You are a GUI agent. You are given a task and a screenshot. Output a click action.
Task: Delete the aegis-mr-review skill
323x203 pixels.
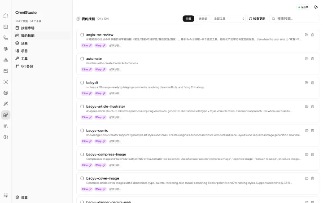313,35
